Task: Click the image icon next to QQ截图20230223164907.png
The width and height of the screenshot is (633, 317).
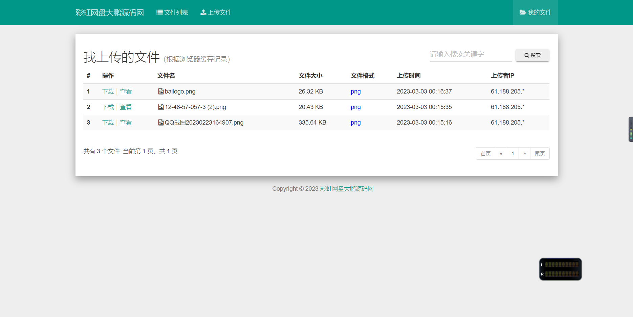Action: coord(160,123)
